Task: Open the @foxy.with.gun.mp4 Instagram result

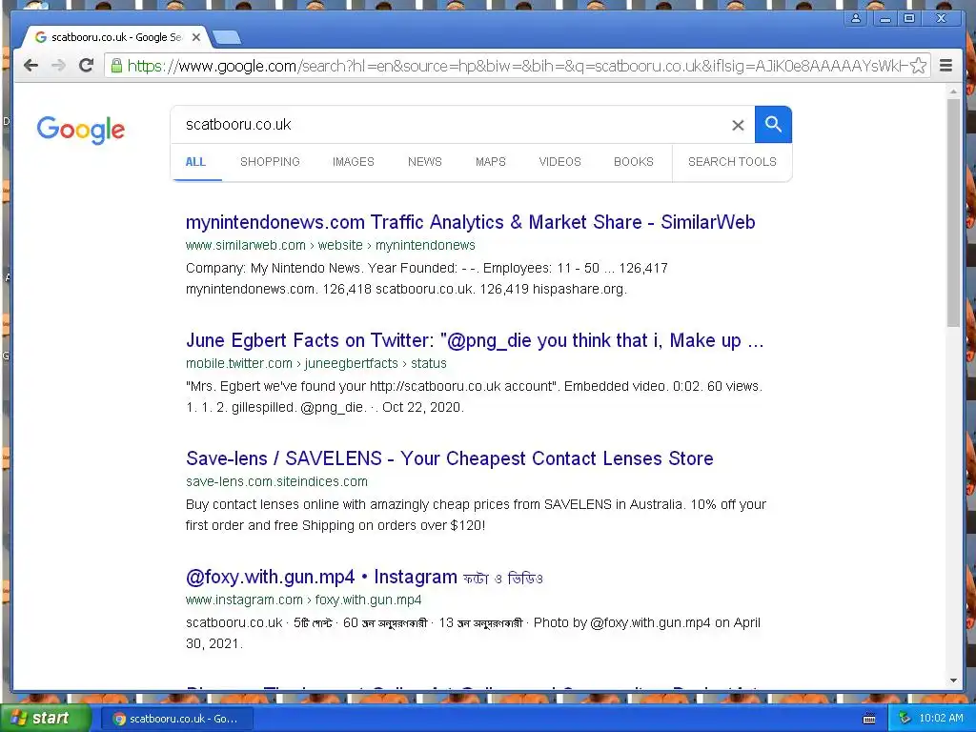Action: pyautogui.click(x=364, y=577)
